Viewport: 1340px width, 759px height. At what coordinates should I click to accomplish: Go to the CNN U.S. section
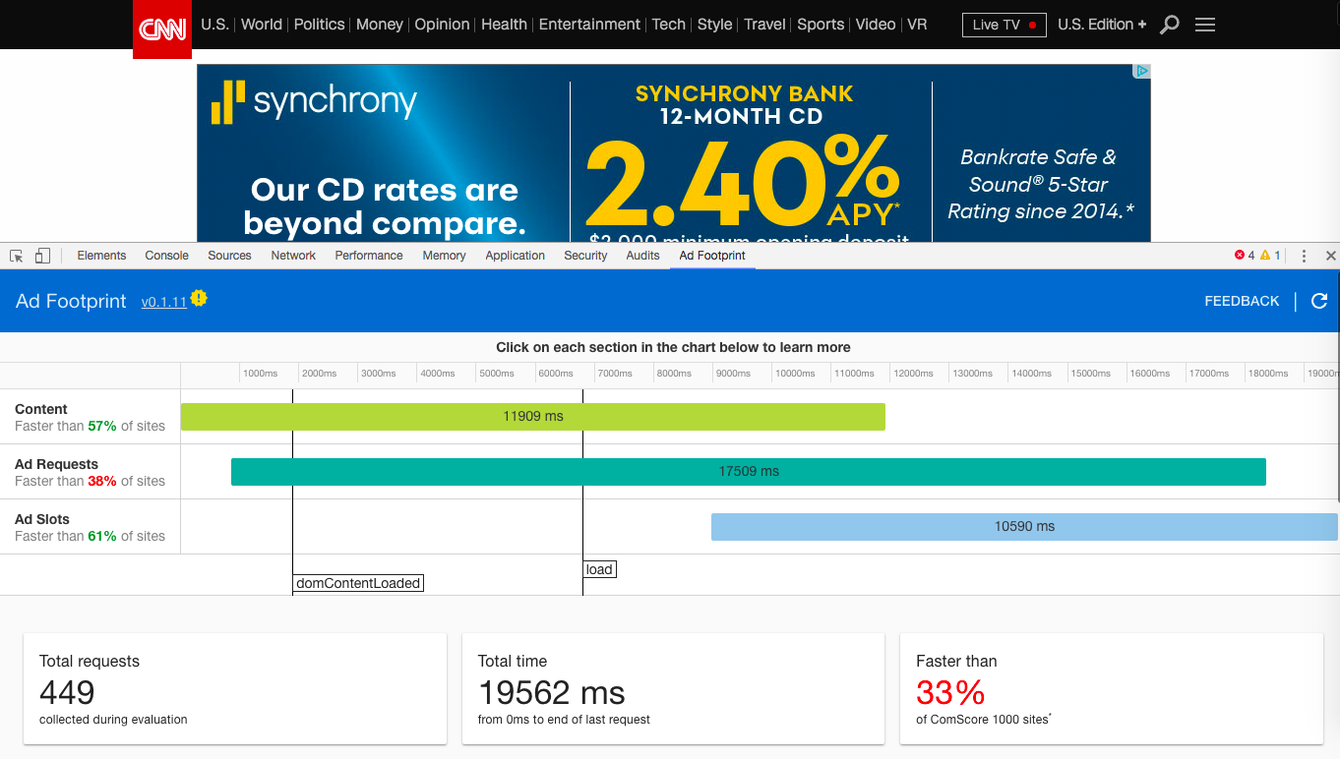pos(214,25)
